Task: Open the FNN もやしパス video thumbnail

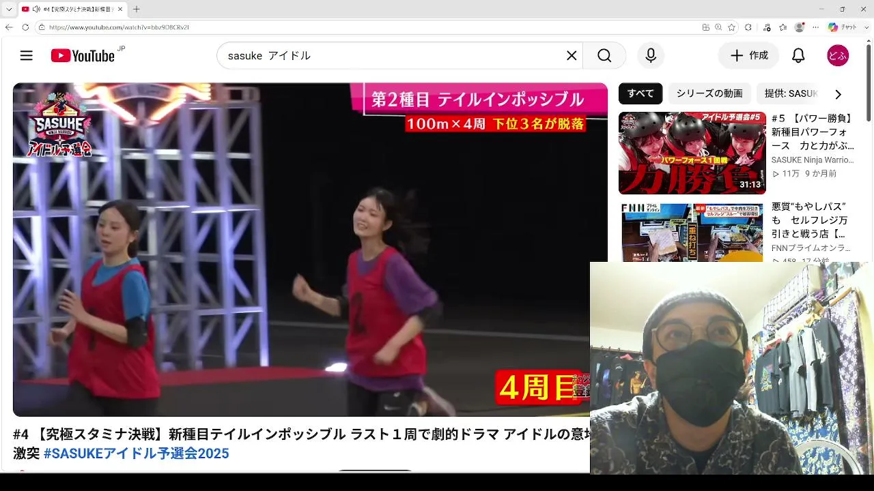Action: tap(692, 232)
